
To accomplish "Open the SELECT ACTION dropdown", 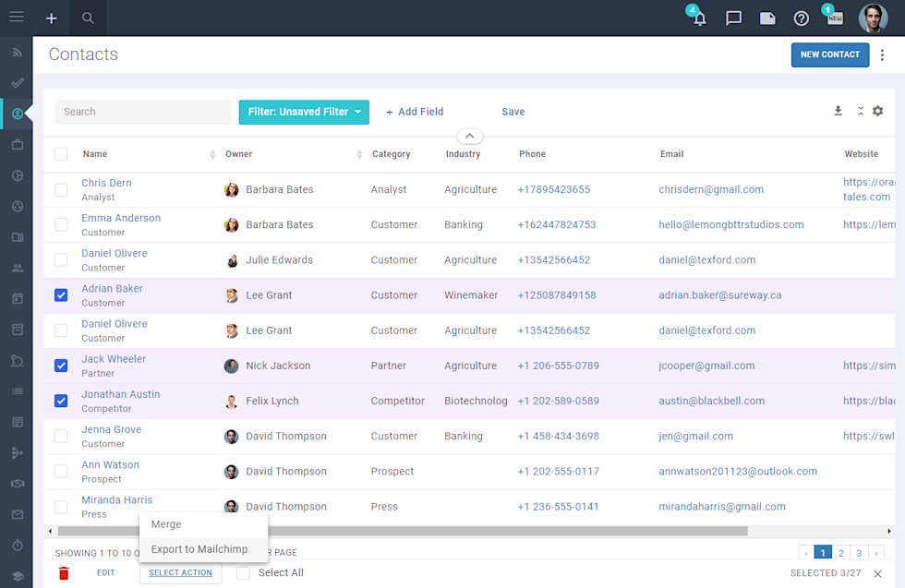I will (x=180, y=572).
